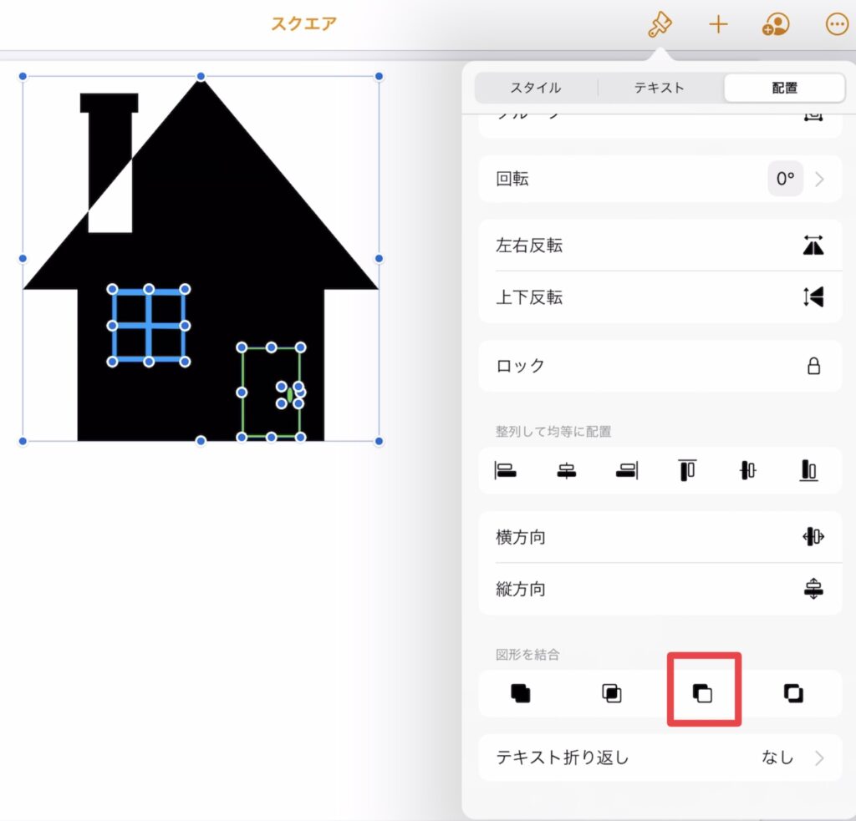Align objects to top edge
The image size is (856, 821).
[687, 470]
